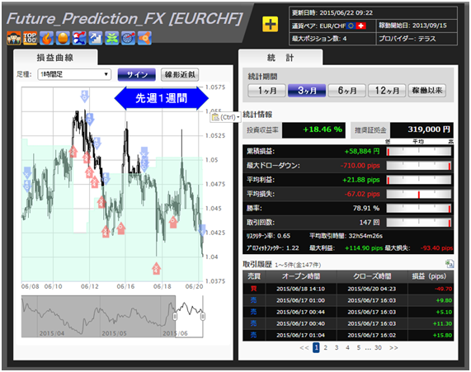Viewport: 471px width, 372px height.
Task: Click the << previous pages link
Action: tap(304, 347)
